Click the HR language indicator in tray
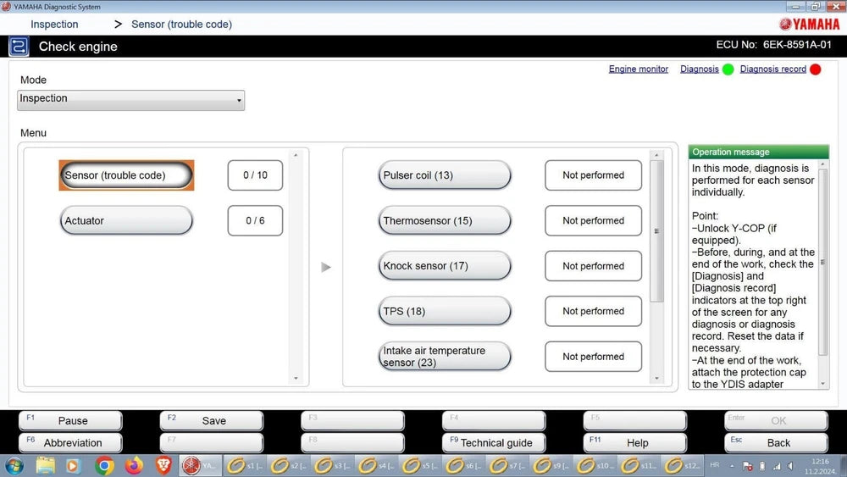Image resolution: width=847 pixels, height=477 pixels. click(715, 465)
